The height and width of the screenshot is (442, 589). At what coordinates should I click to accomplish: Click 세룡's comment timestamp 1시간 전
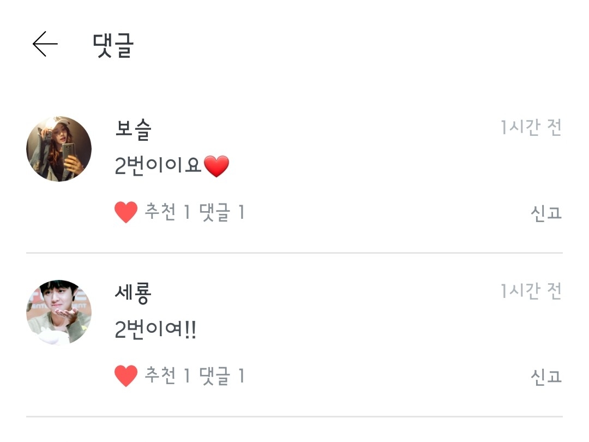(531, 292)
